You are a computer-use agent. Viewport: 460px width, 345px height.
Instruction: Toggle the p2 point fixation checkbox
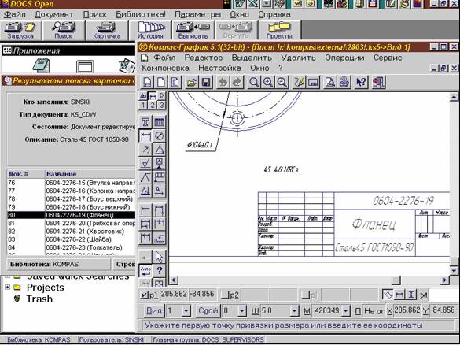pos(226,295)
